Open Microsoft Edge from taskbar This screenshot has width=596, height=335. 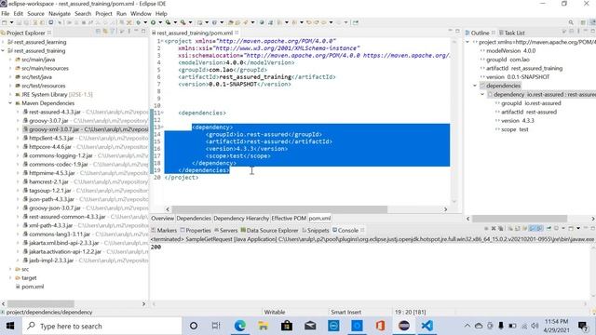point(240,326)
